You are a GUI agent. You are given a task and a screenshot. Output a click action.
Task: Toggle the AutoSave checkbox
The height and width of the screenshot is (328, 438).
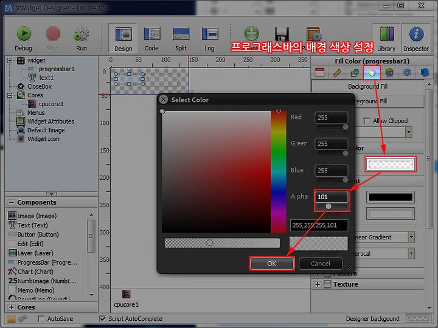coord(41,318)
